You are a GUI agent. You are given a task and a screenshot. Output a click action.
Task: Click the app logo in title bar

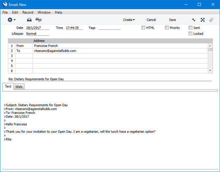pyautogui.click(x=5, y=5)
